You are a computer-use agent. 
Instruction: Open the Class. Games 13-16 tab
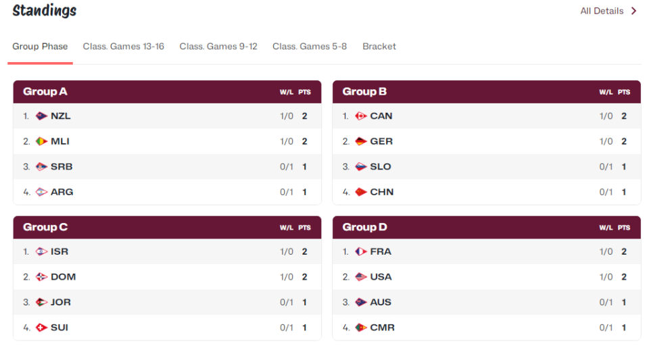click(123, 47)
